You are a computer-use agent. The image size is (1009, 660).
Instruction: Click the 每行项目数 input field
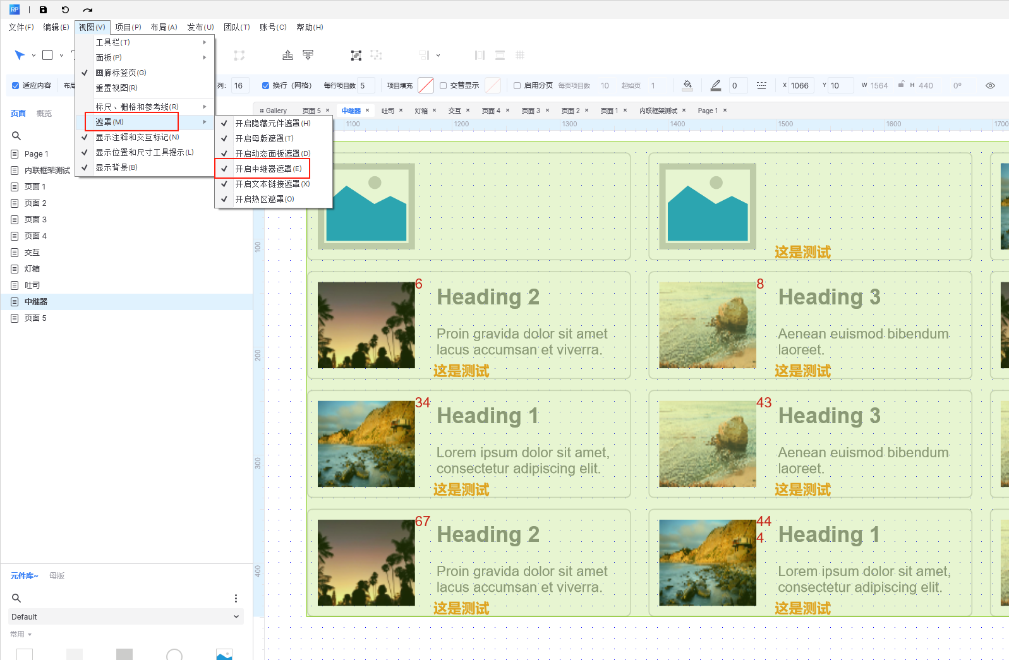click(x=366, y=85)
